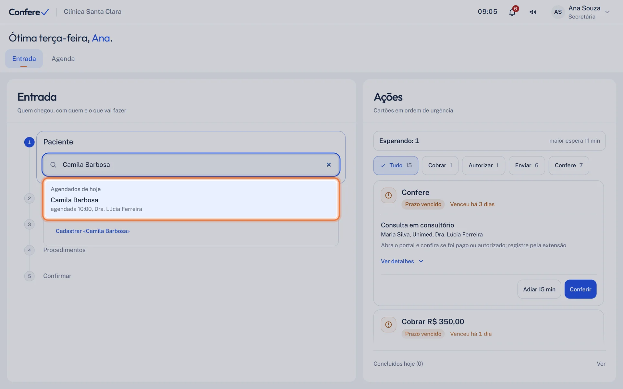Click the Esperando: 1 waiting bar

pyautogui.click(x=489, y=141)
